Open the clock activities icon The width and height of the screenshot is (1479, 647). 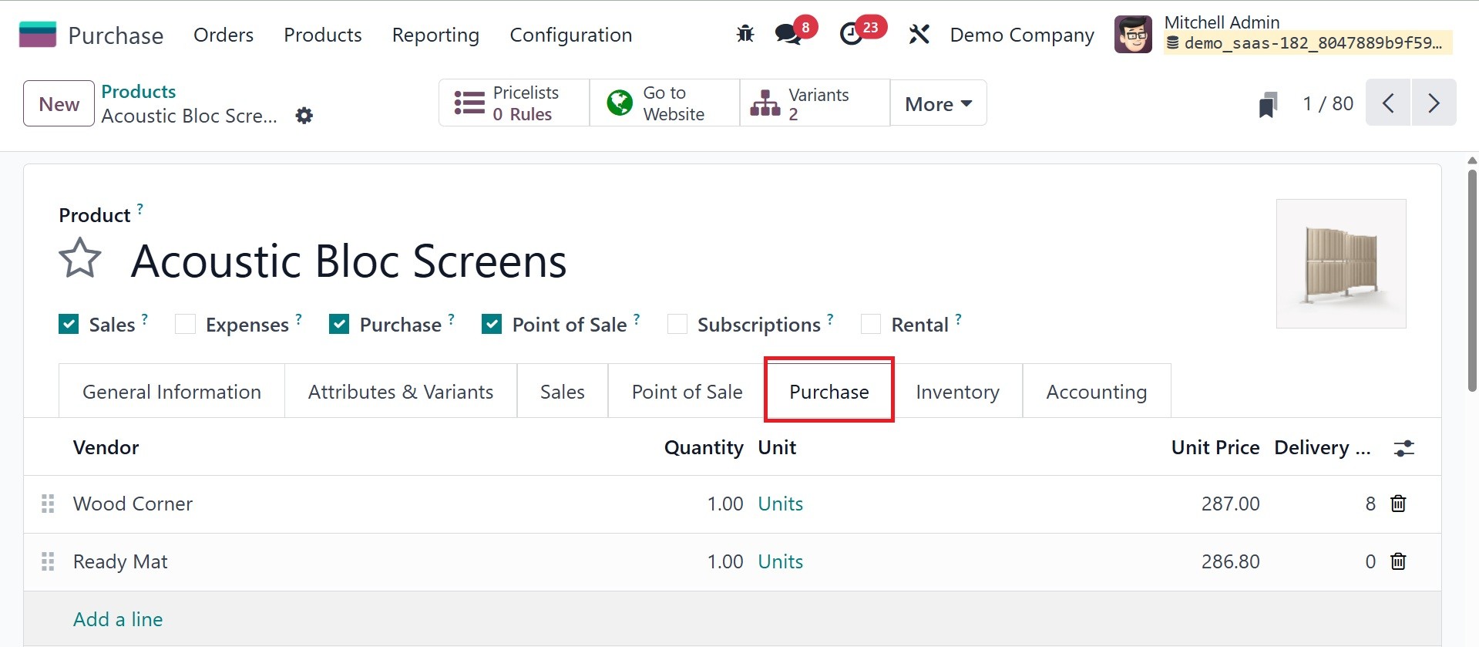pyautogui.click(x=851, y=35)
